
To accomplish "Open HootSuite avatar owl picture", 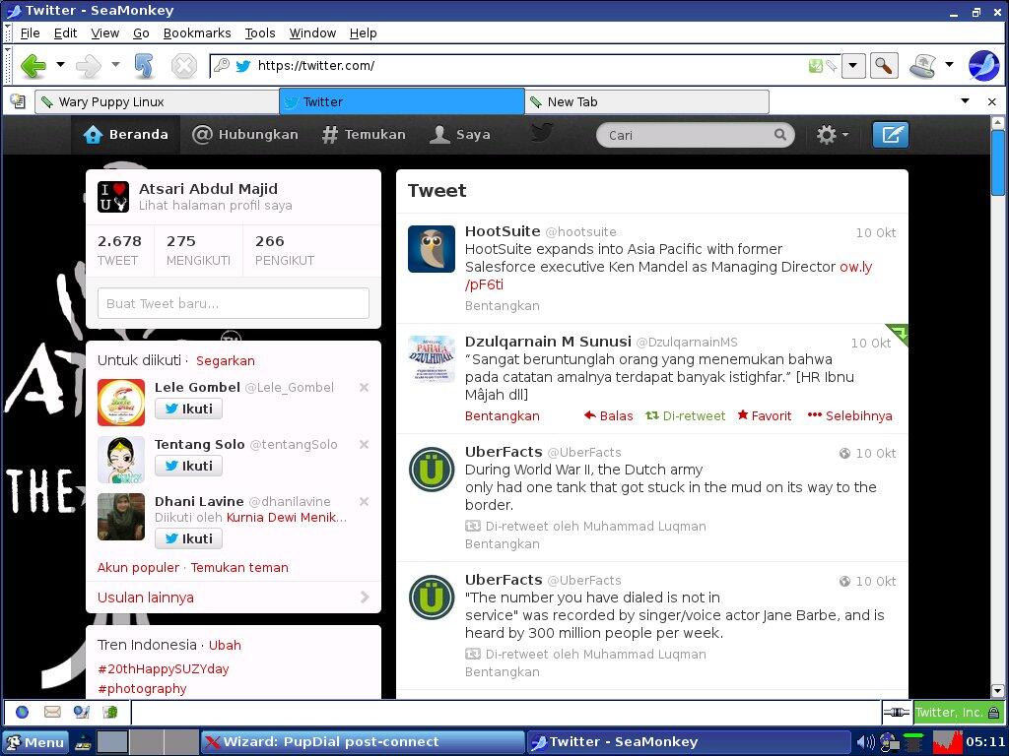I will pos(432,249).
